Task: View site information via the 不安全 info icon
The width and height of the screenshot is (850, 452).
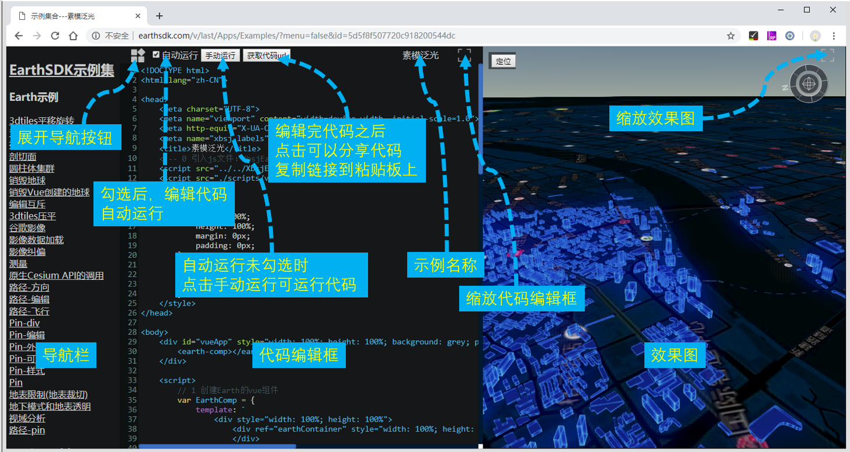Action: coord(96,36)
